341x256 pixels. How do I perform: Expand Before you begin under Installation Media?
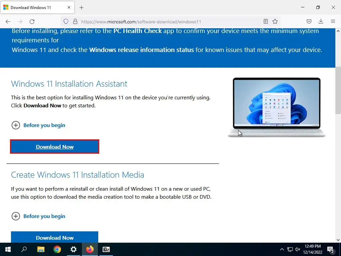[x=38, y=216]
